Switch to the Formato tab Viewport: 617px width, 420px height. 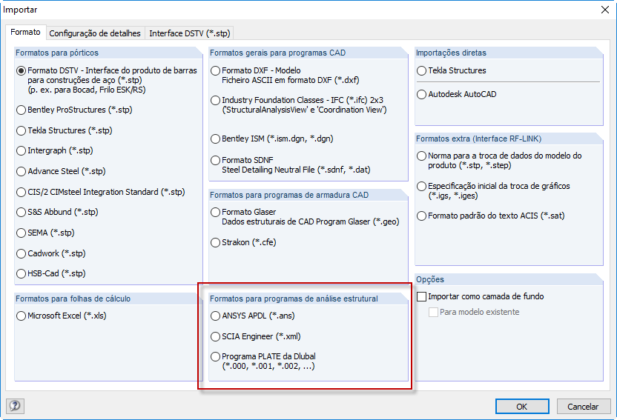pyautogui.click(x=25, y=32)
